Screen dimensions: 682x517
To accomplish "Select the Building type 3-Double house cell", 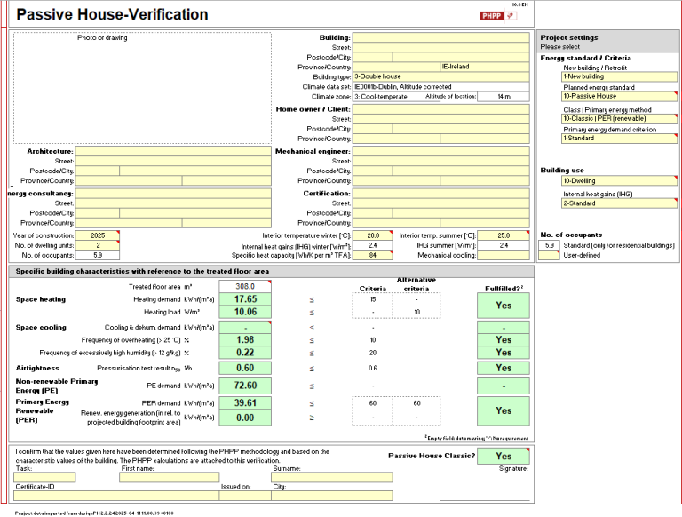I will click(x=441, y=76).
